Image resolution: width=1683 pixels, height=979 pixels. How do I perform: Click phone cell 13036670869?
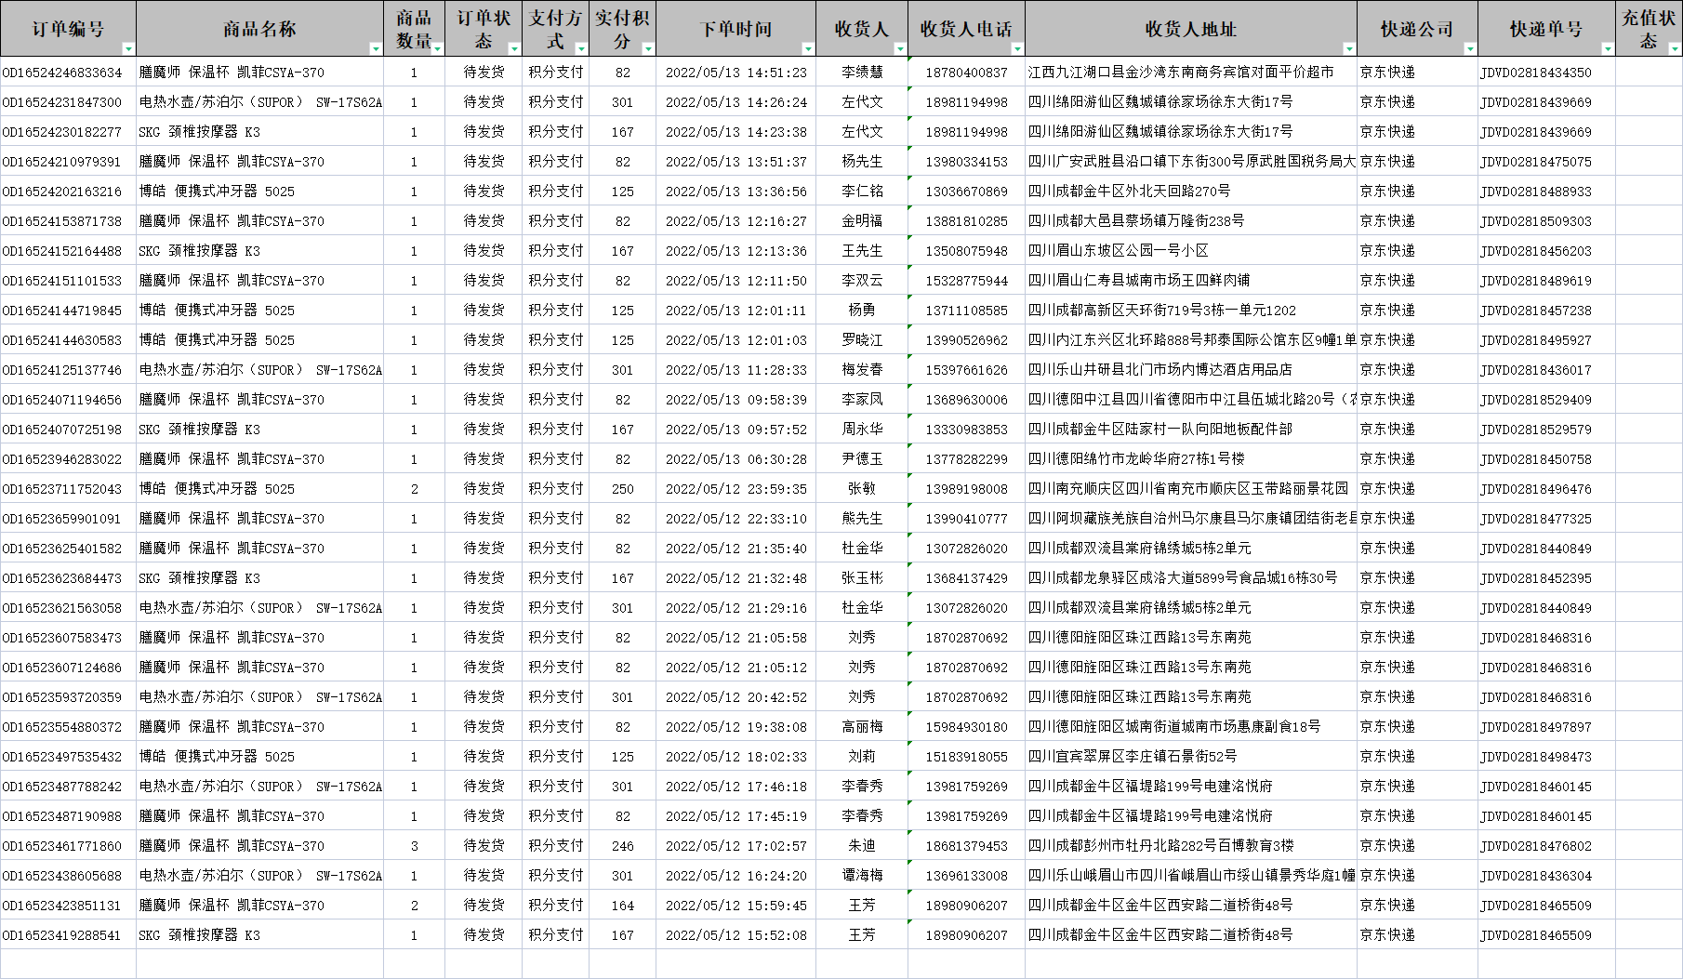(966, 192)
